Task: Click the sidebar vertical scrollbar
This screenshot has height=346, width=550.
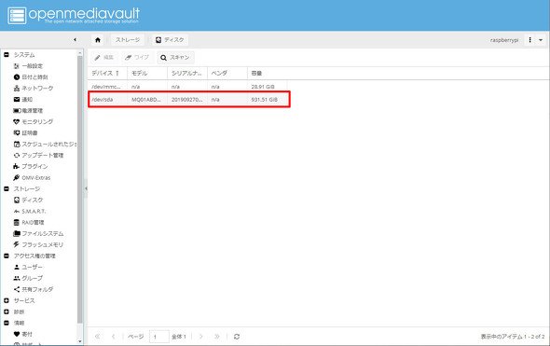Action: tap(80, 189)
